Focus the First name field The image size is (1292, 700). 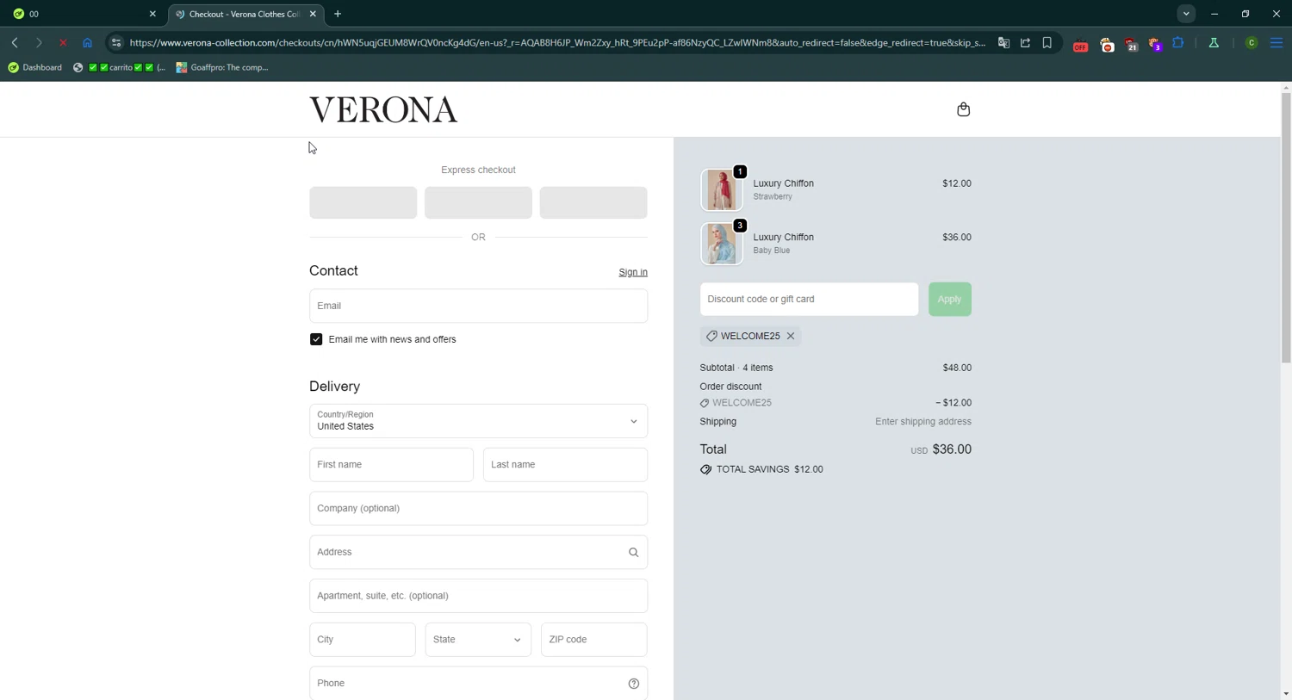coord(391,465)
